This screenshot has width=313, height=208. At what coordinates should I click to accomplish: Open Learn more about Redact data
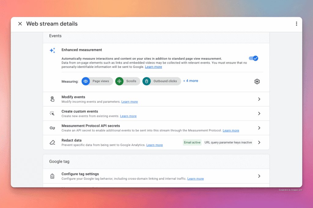click(x=154, y=145)
